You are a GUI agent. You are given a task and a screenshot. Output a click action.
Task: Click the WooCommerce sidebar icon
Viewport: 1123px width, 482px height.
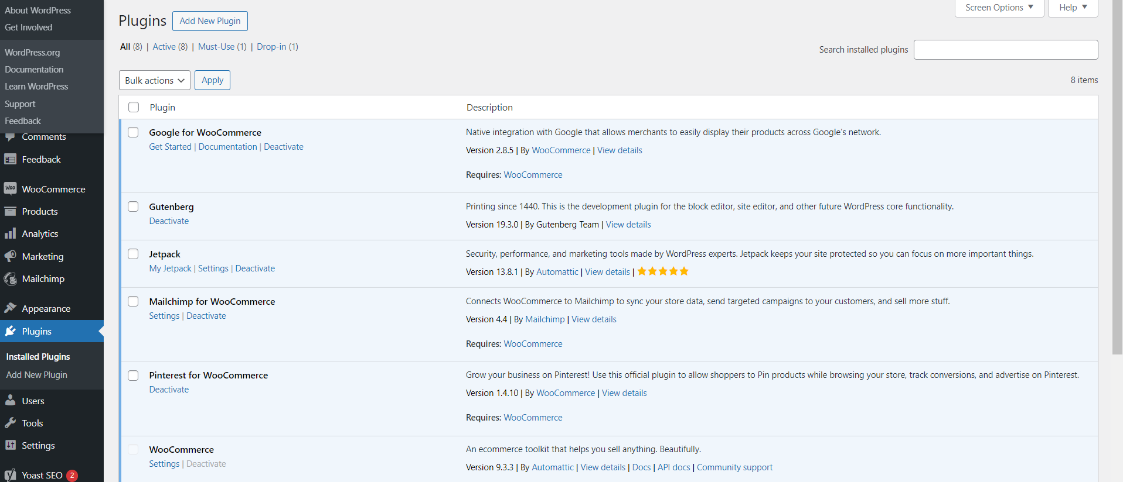(x=10, y=188)
